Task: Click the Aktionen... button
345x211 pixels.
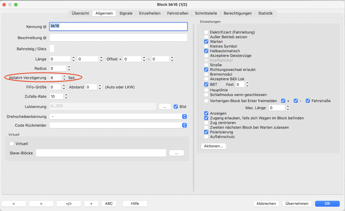Action: pyautogui.click(x=214, y=146)
